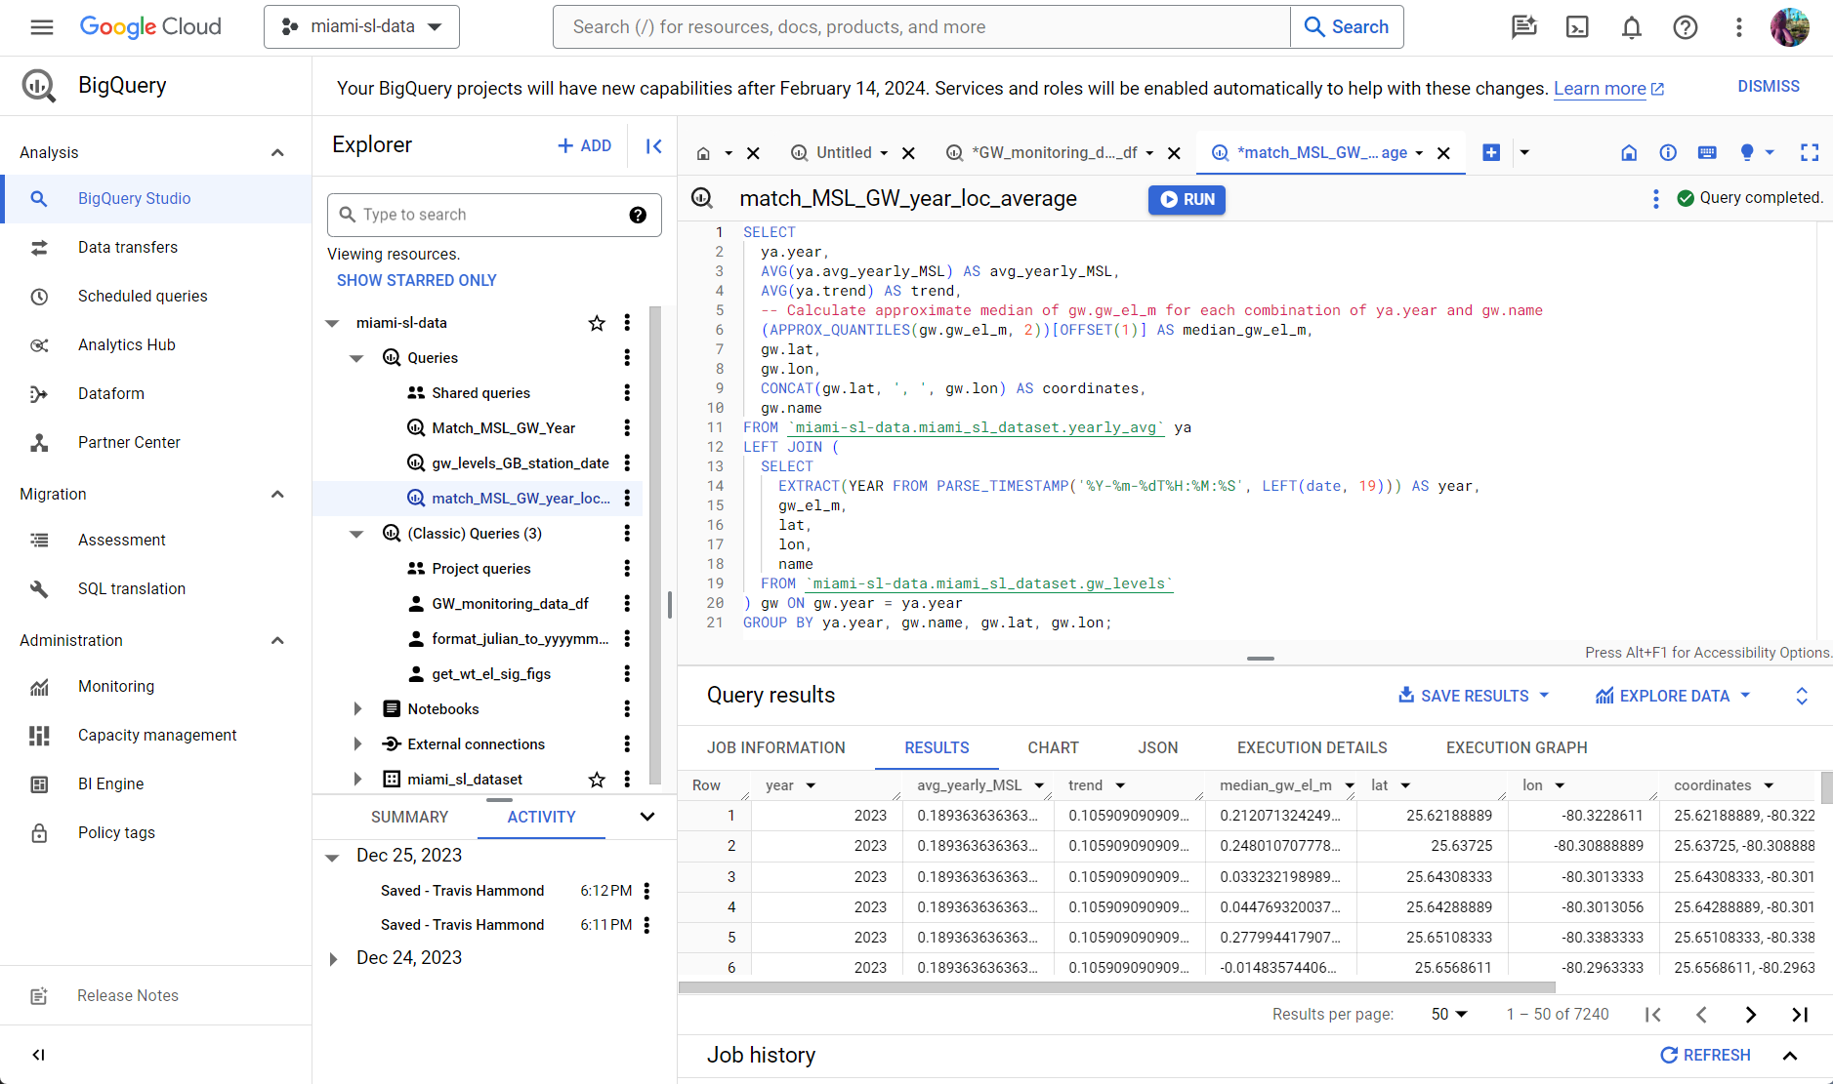Screen dimensions: 1833x1084
Task: Collapse the activity details panel chevron
Action: coord(646,817)
